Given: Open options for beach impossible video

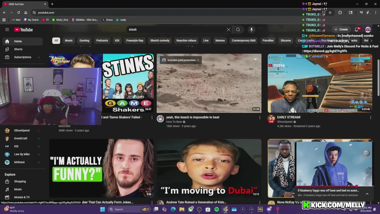Looking at the screenshot, I should 260,118.
